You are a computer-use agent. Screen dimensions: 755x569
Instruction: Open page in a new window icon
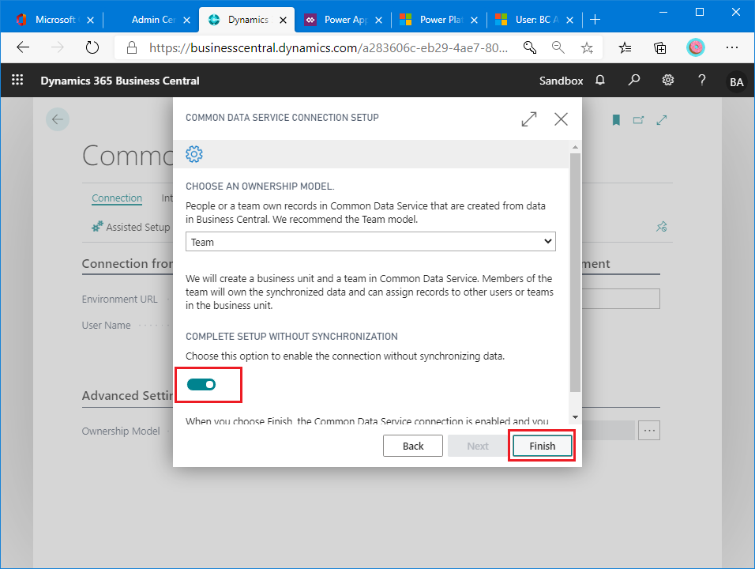pos(638,120)
